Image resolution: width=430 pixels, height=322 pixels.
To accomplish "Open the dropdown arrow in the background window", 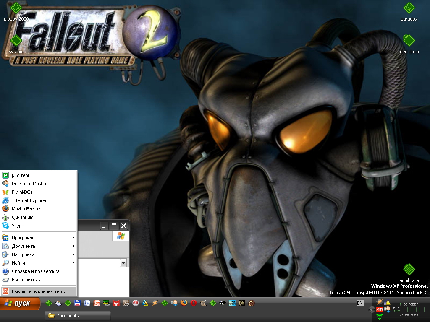I will point(123,263).
